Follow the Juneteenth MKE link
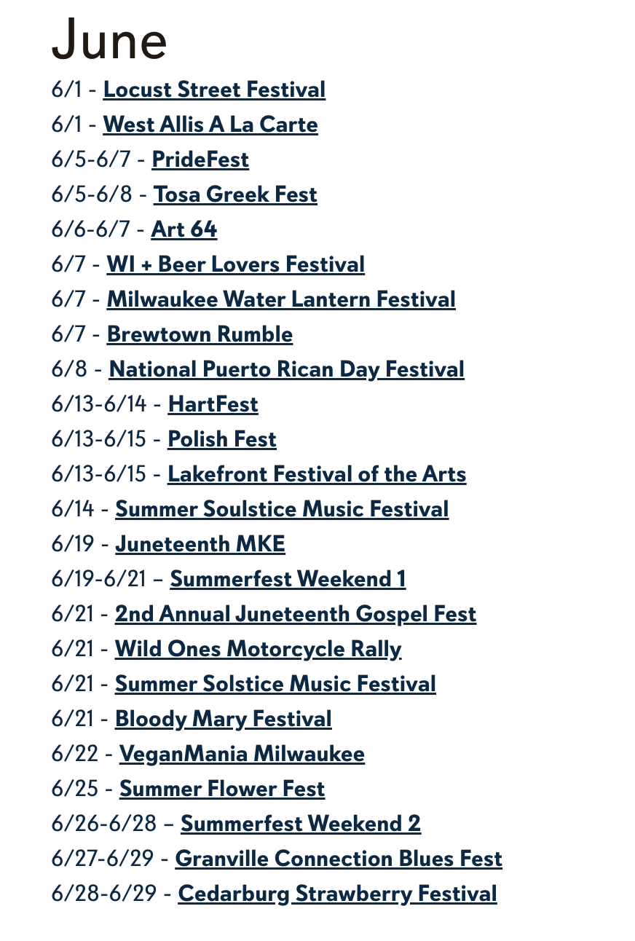 tap(200, 545)
